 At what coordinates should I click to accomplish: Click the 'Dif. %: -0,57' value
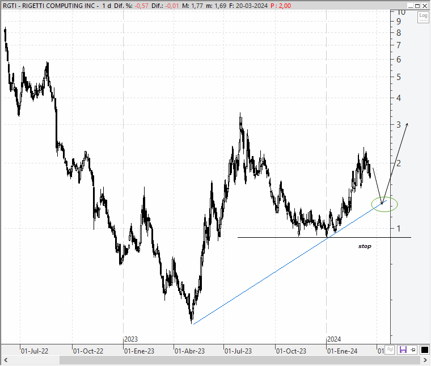click(131, 6)
